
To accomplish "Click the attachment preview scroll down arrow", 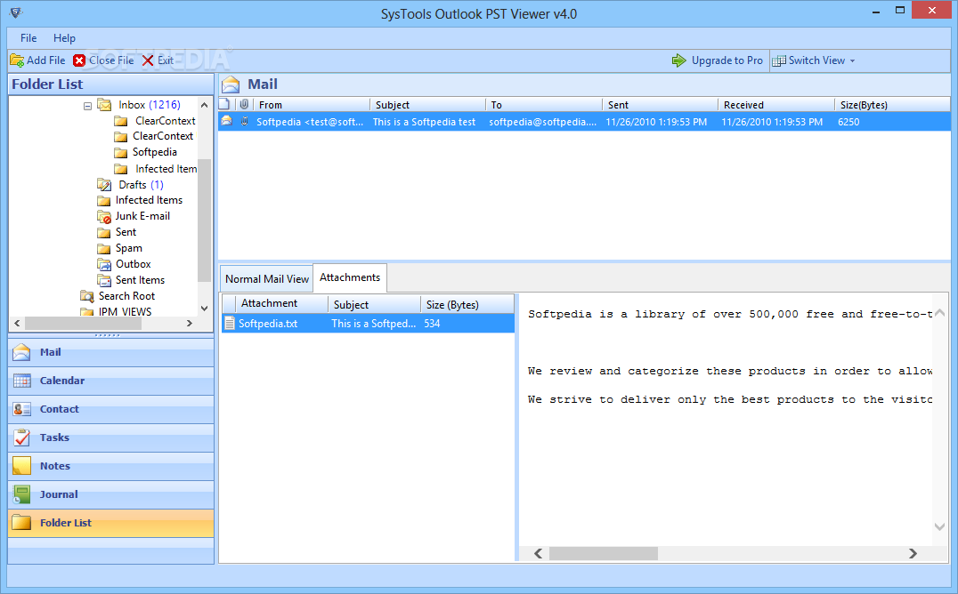I will click(939, 526).
